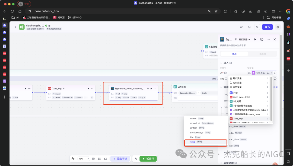Reload the page with browser refresh icon
Viewport: 293px width, 166px height.
point(12,11)
